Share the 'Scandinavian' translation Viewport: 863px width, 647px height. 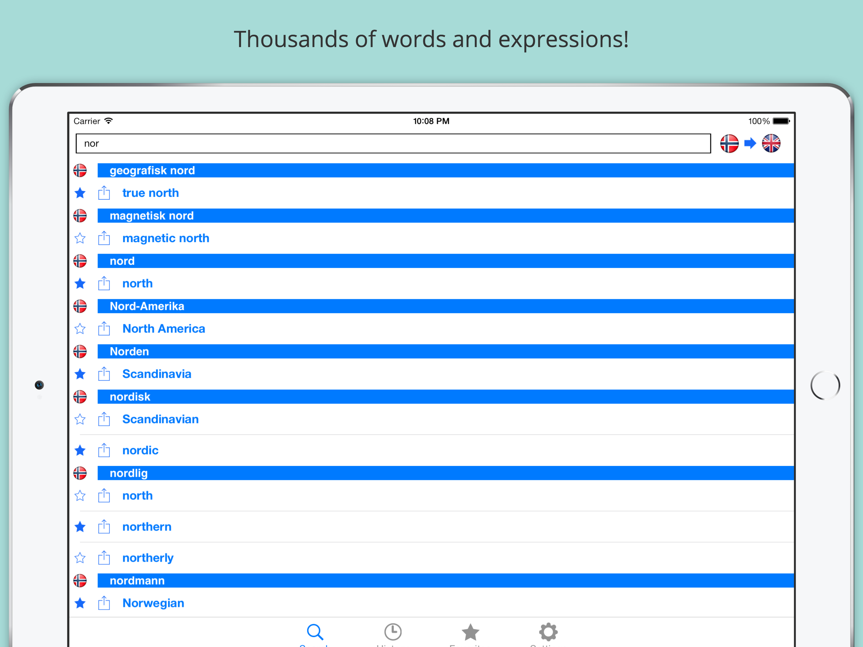[x=104, y=419]
